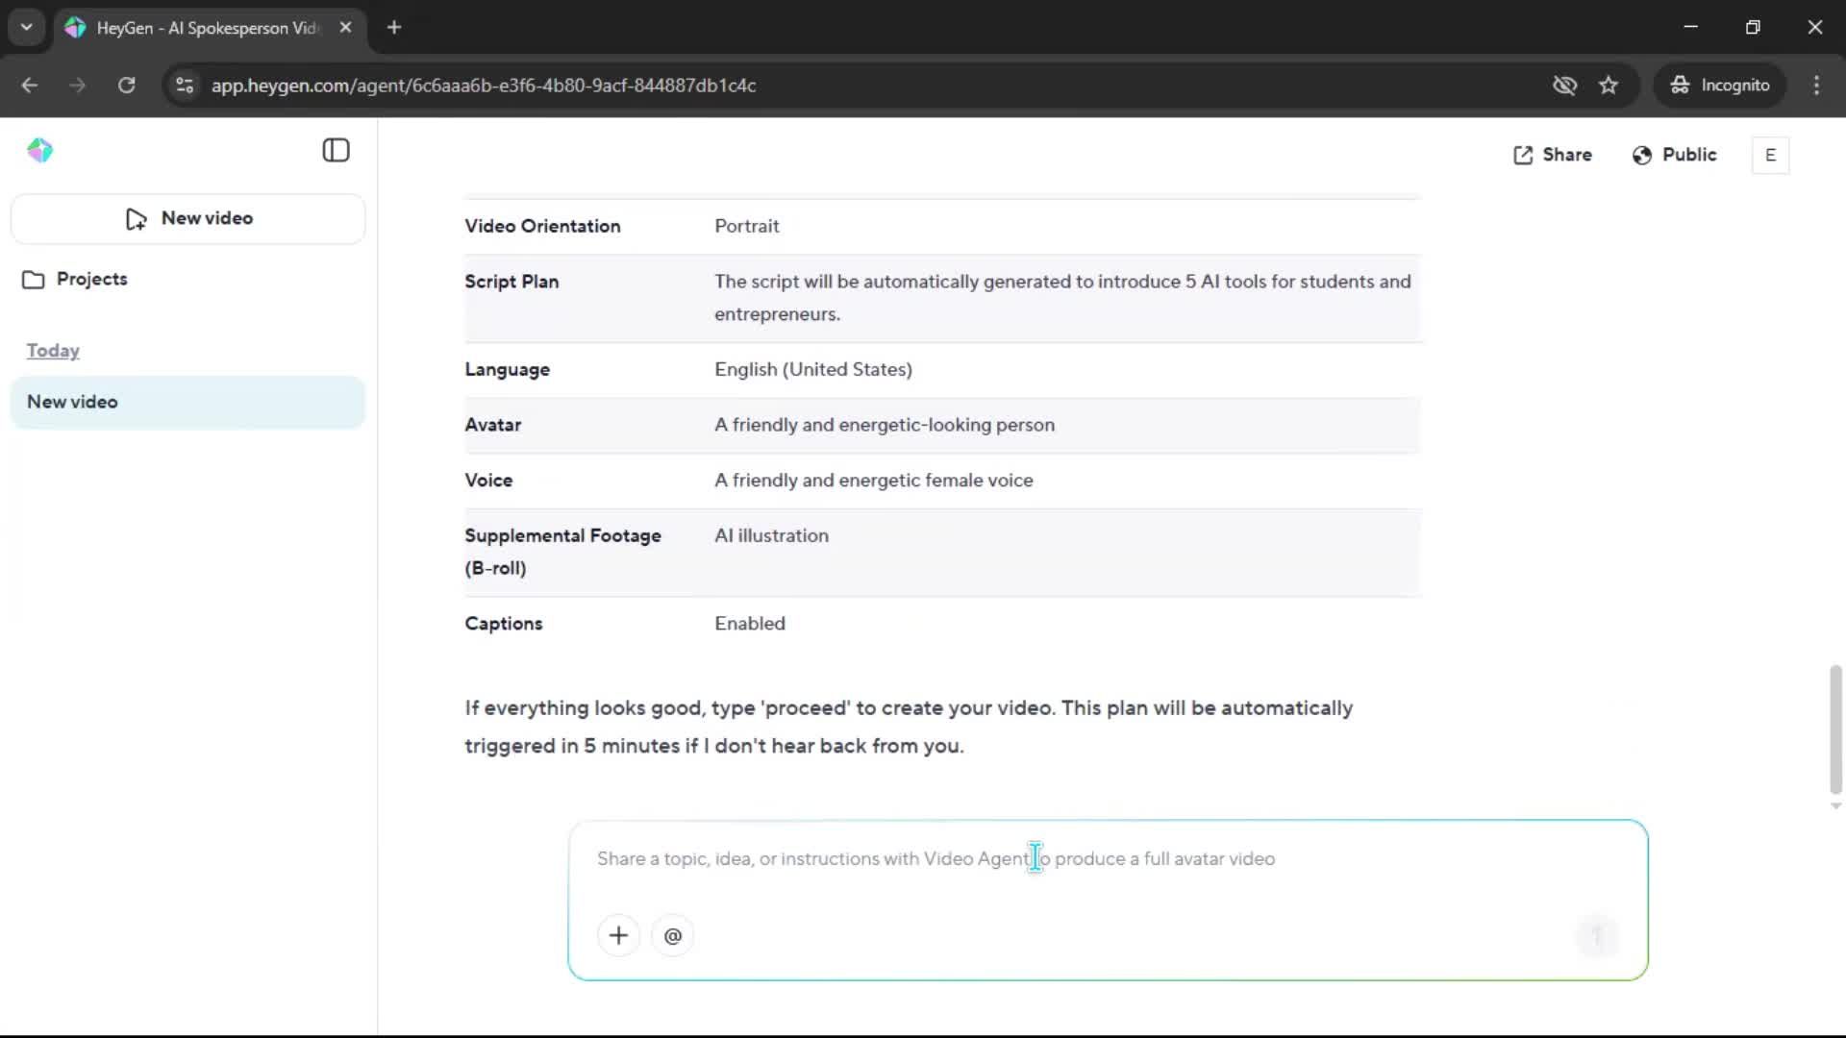Click the tracking protection eye icon
The image size is (1846, 1038).
click(x=1564, y=86)
